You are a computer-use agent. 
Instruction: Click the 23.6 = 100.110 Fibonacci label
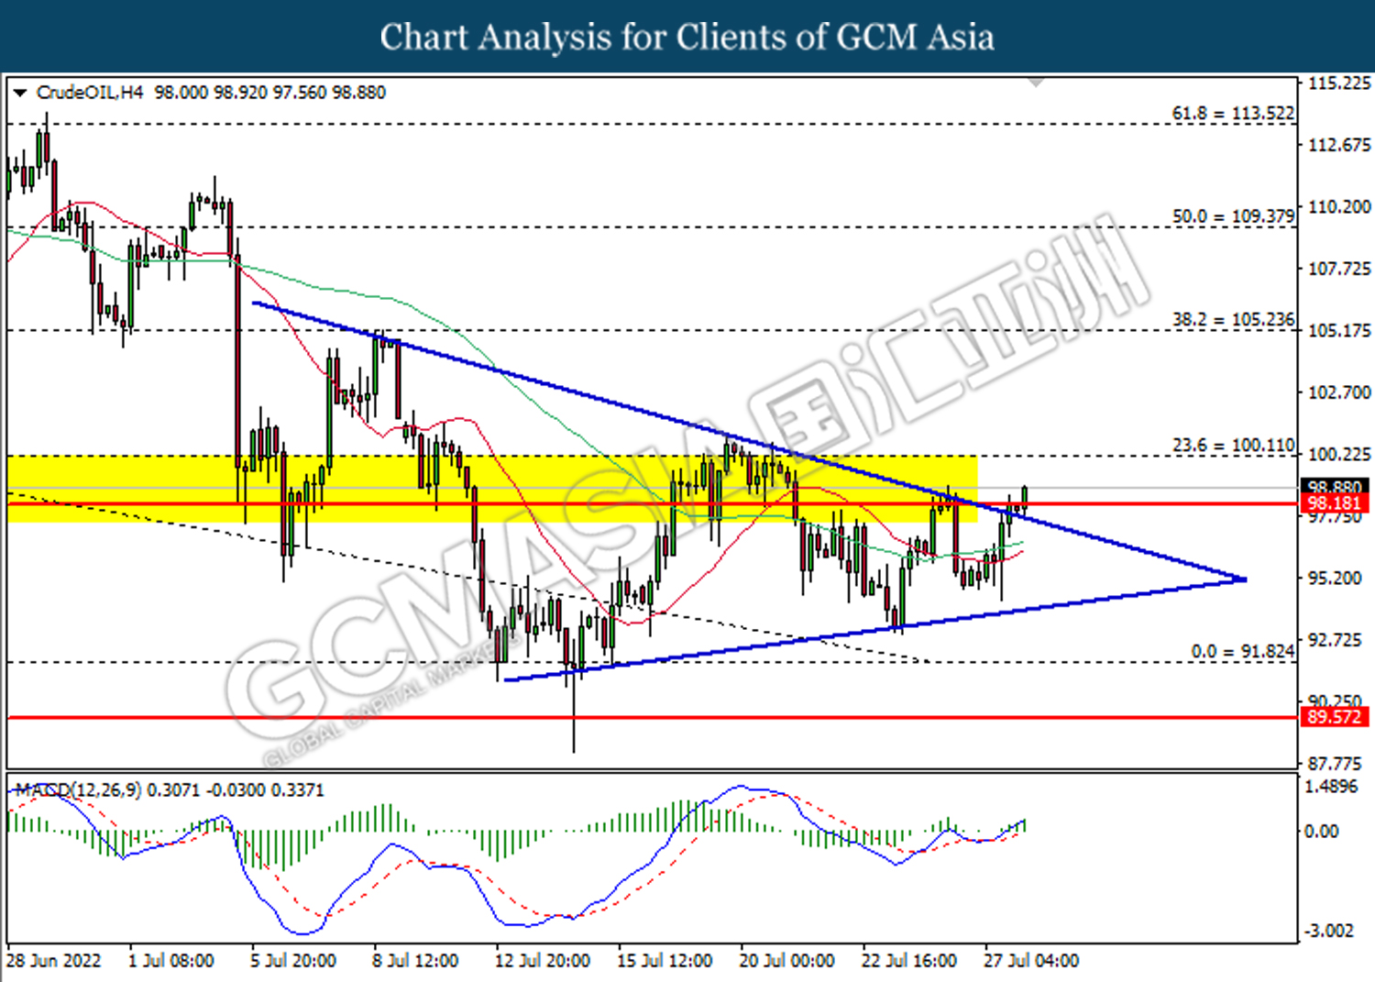point(1233,445)
